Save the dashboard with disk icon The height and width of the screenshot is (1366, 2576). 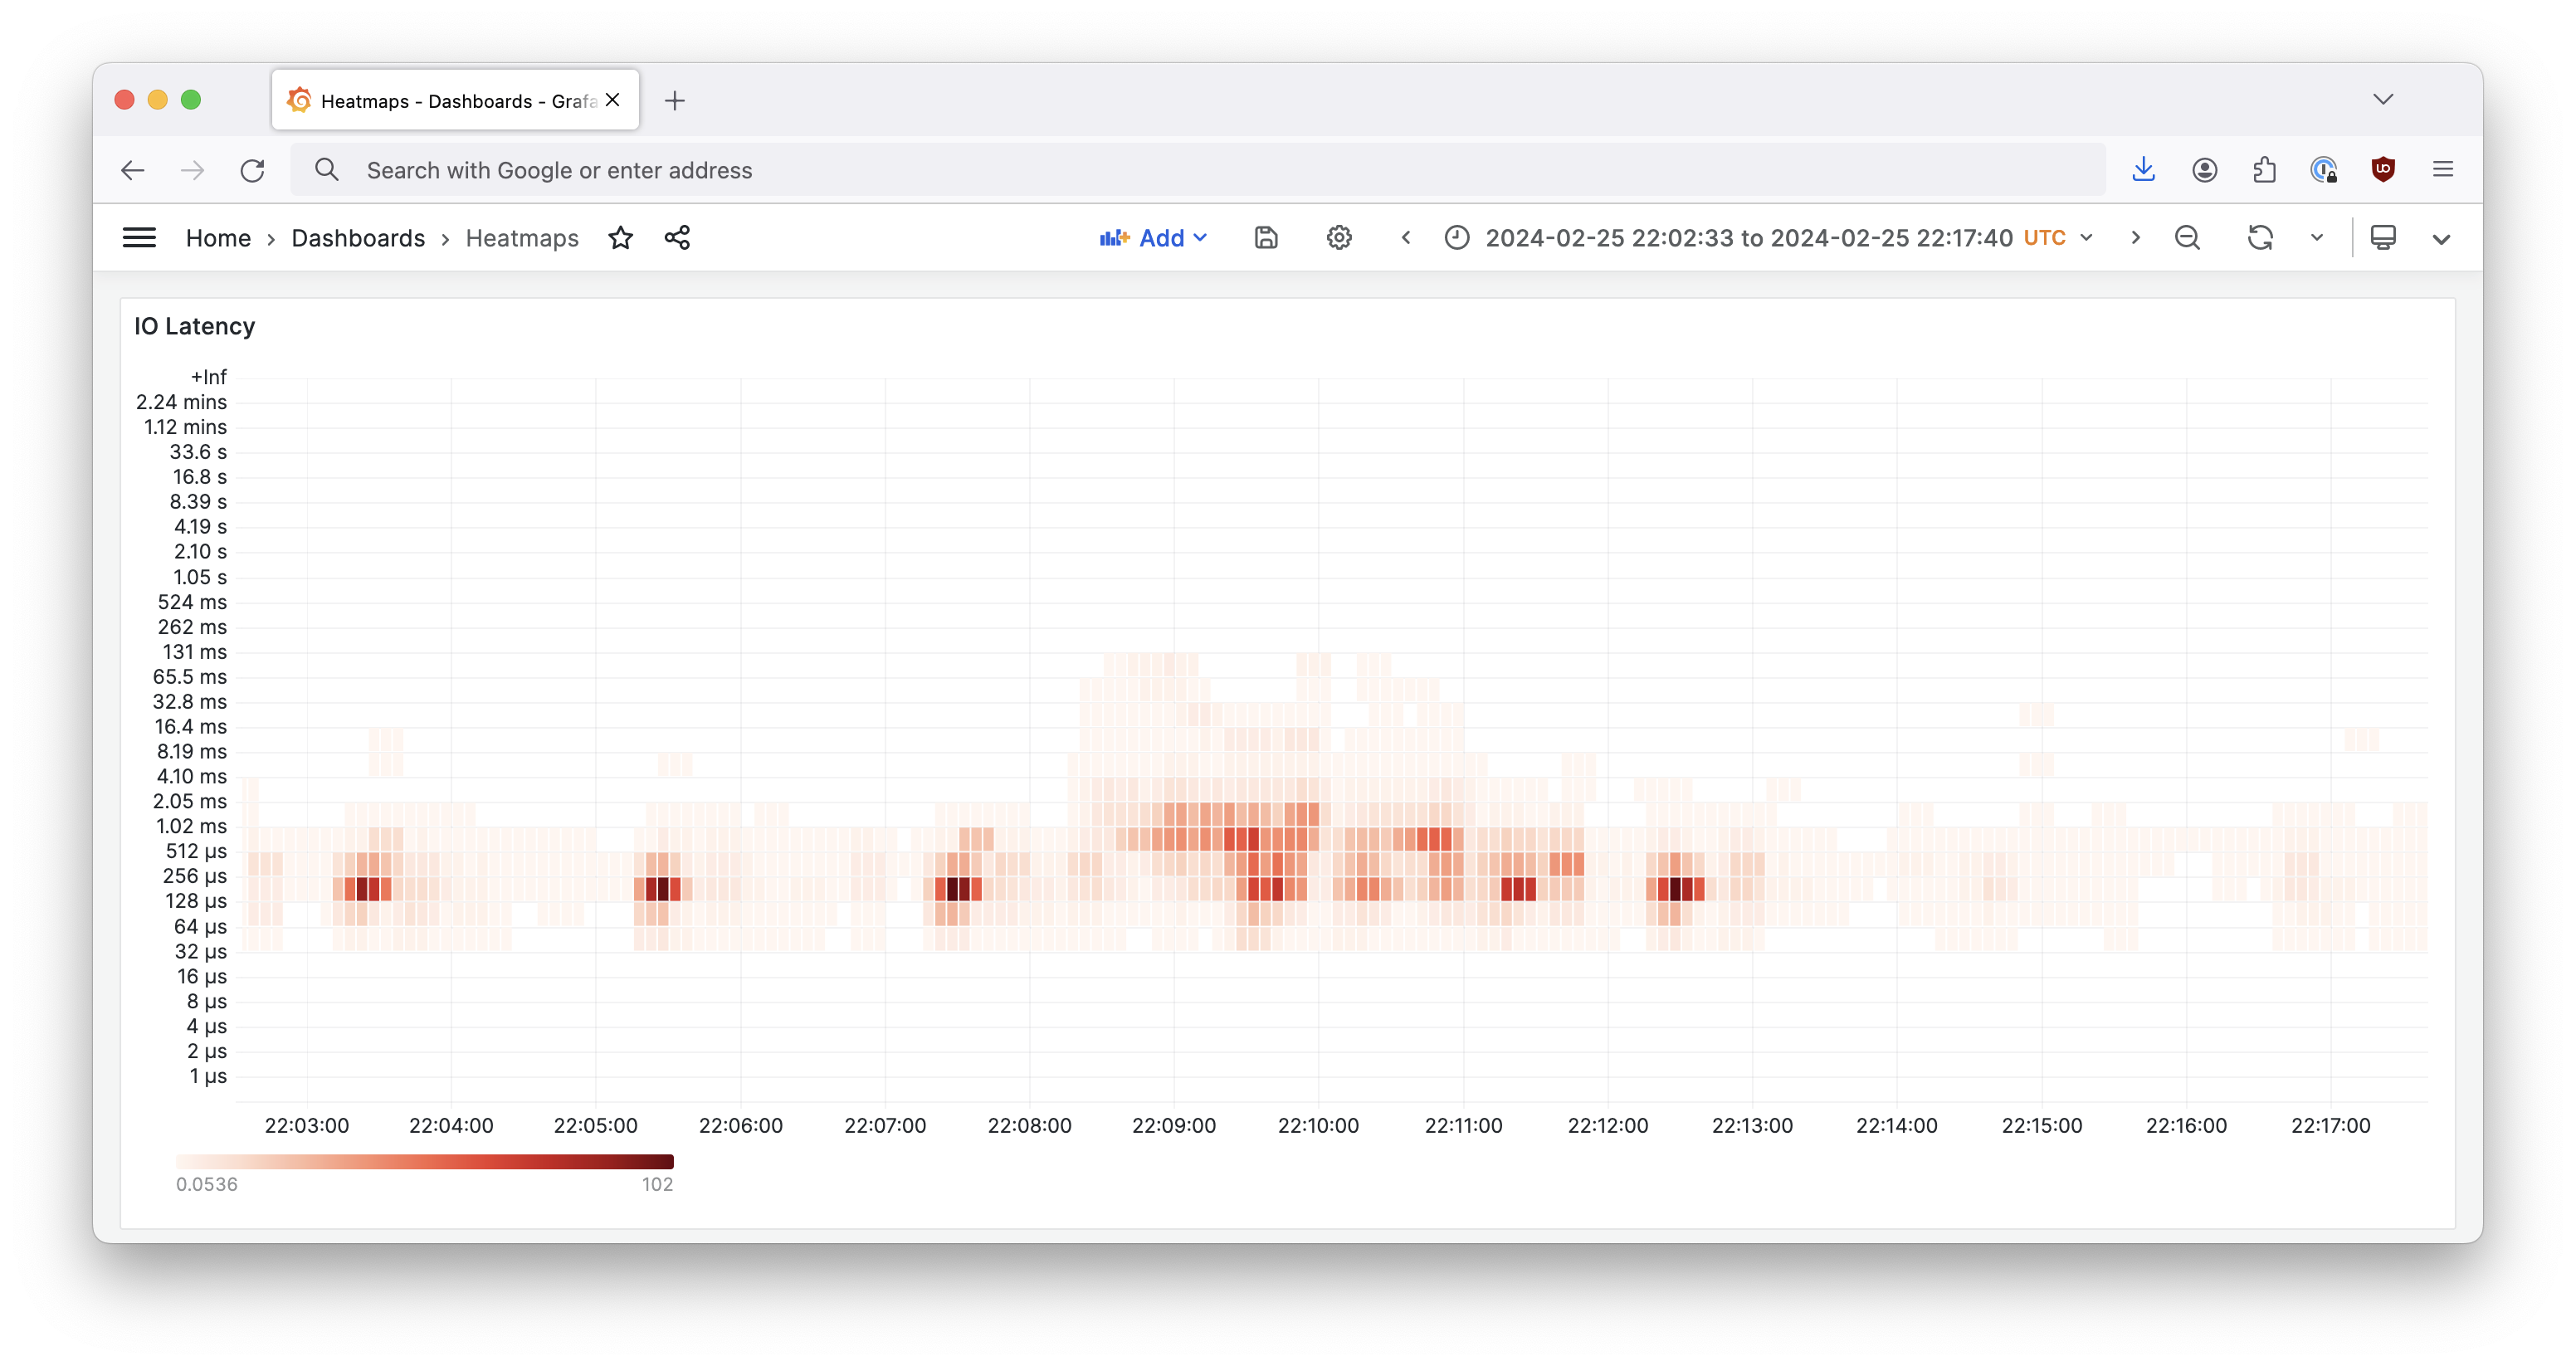point(1266,238)
